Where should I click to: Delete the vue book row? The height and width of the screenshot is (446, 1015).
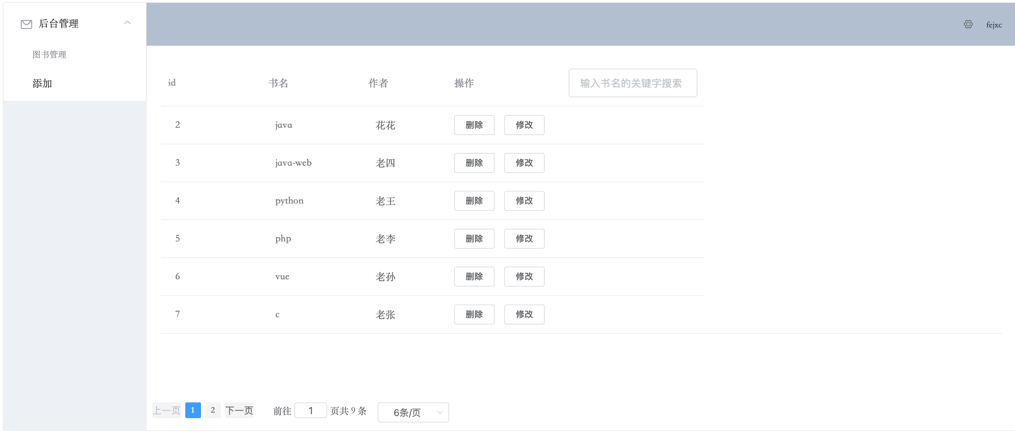coord(474,276)
